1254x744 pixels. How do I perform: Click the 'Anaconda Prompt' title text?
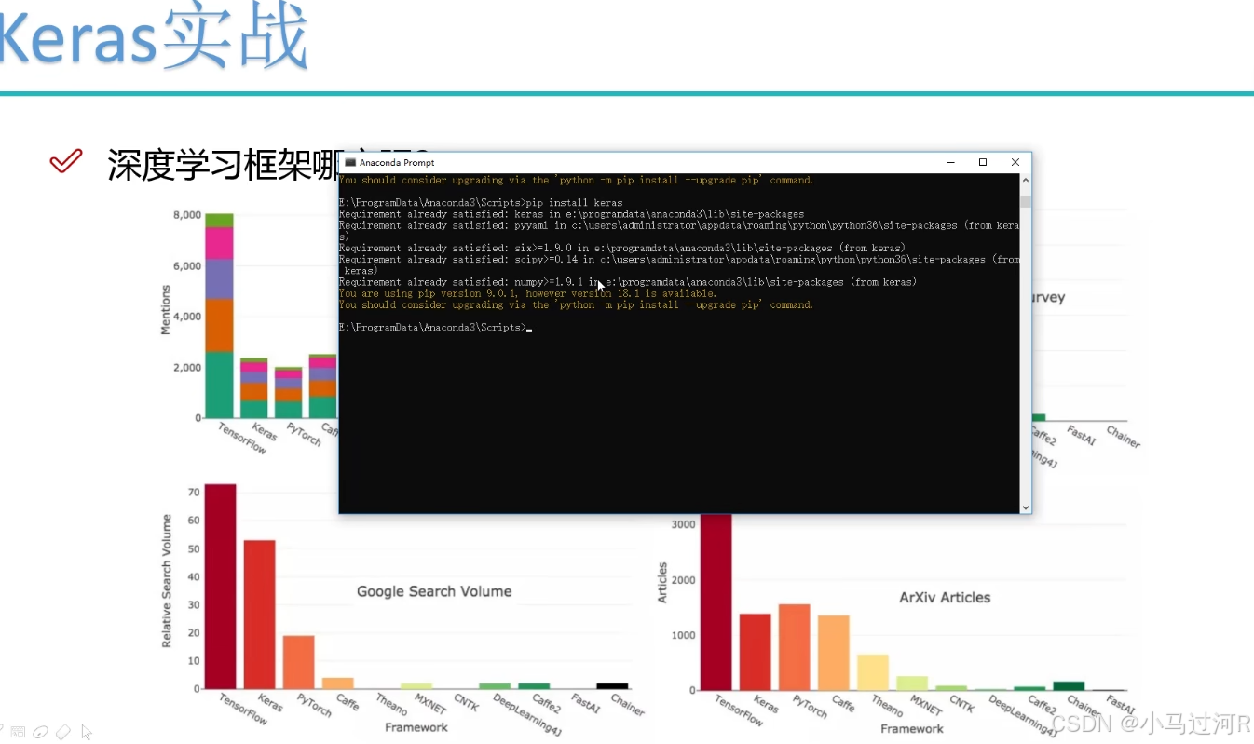[397, 163]
